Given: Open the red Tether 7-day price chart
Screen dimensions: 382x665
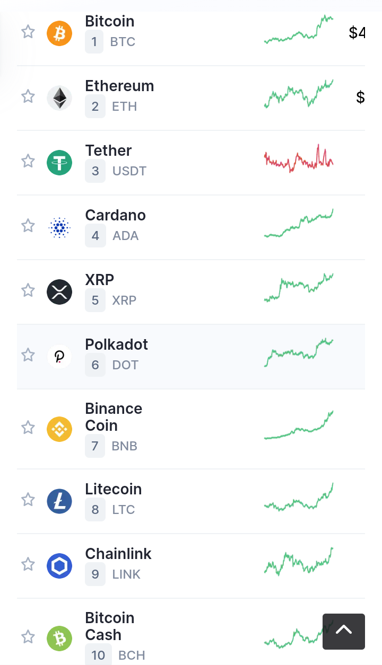Looking at the screenshot, I should tap(299, 158).
